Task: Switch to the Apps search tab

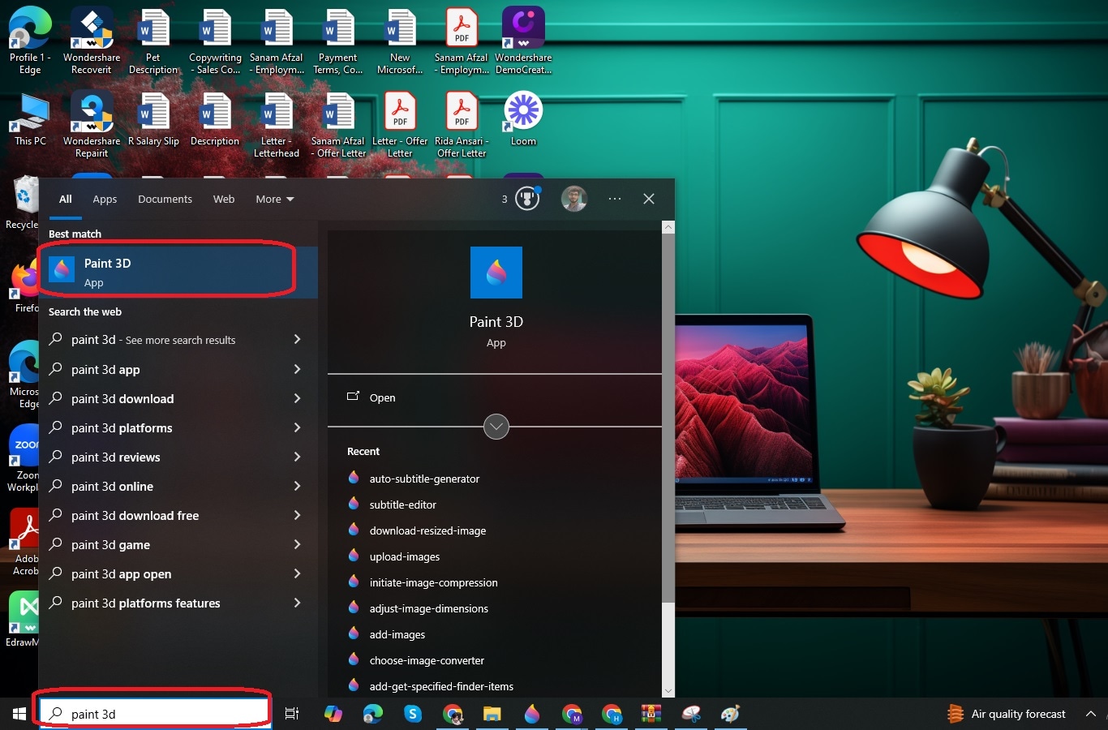Action: coord(105,199)
